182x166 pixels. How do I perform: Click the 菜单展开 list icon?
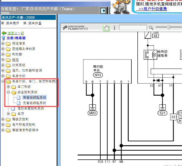2,23
